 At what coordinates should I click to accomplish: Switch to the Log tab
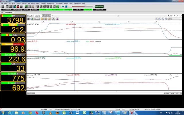(x=2, y=13)
